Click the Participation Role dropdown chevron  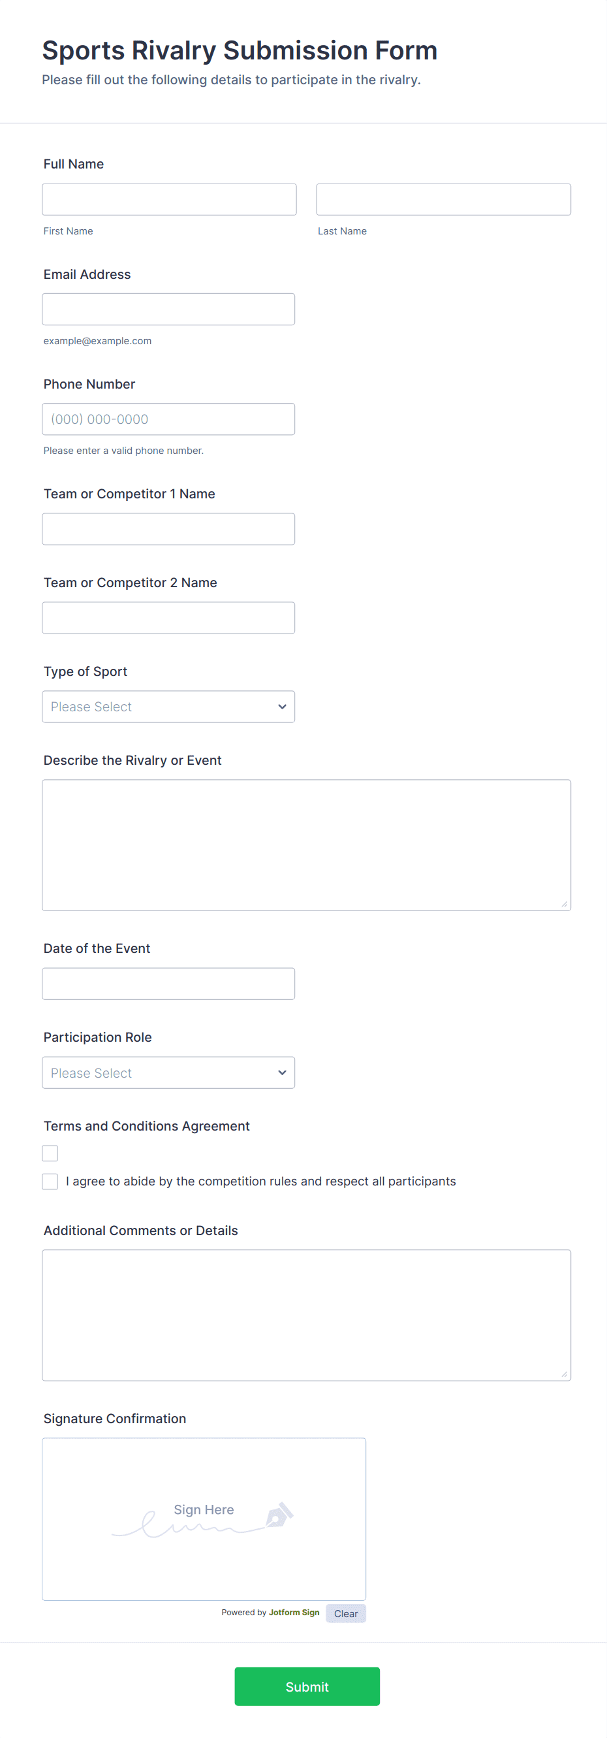[282, 1072]
